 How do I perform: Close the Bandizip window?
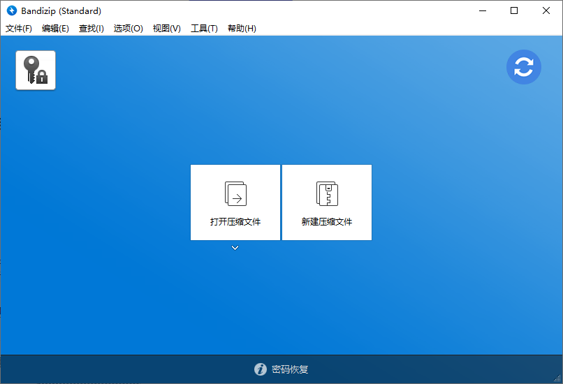[546, 10]
